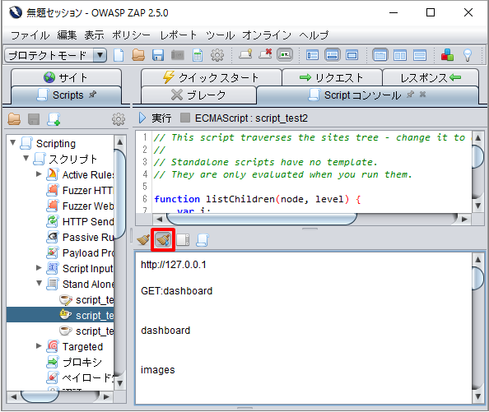Image resolution: width=489 pixels, height=412 pixels.
Task: Expand the Script Input tree node
Action: coord(39,267)
